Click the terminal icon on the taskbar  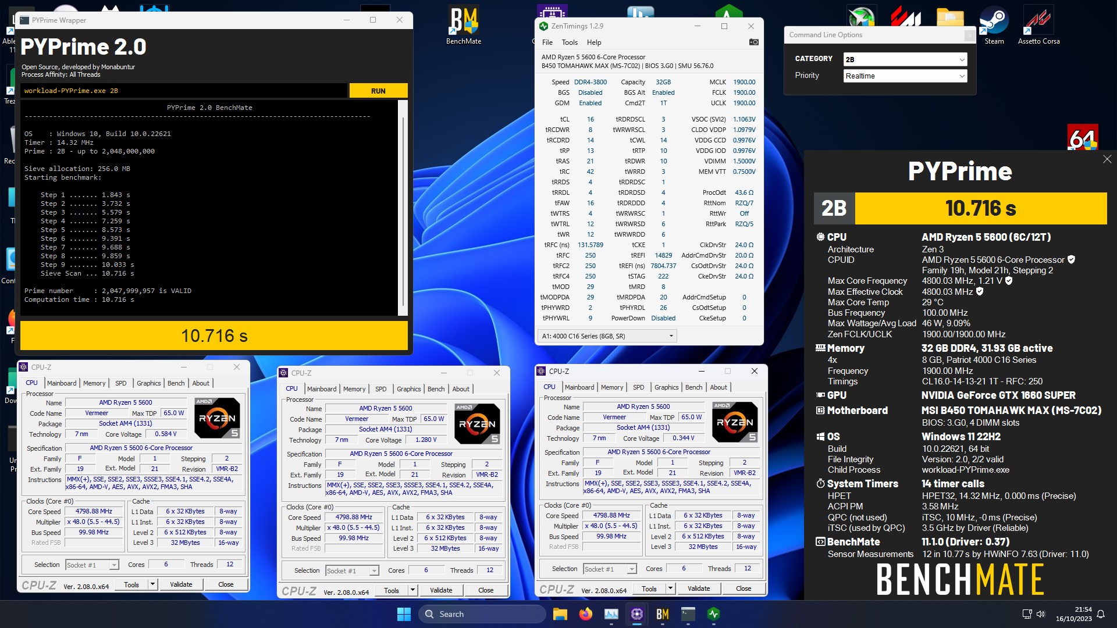coord(688,614)
